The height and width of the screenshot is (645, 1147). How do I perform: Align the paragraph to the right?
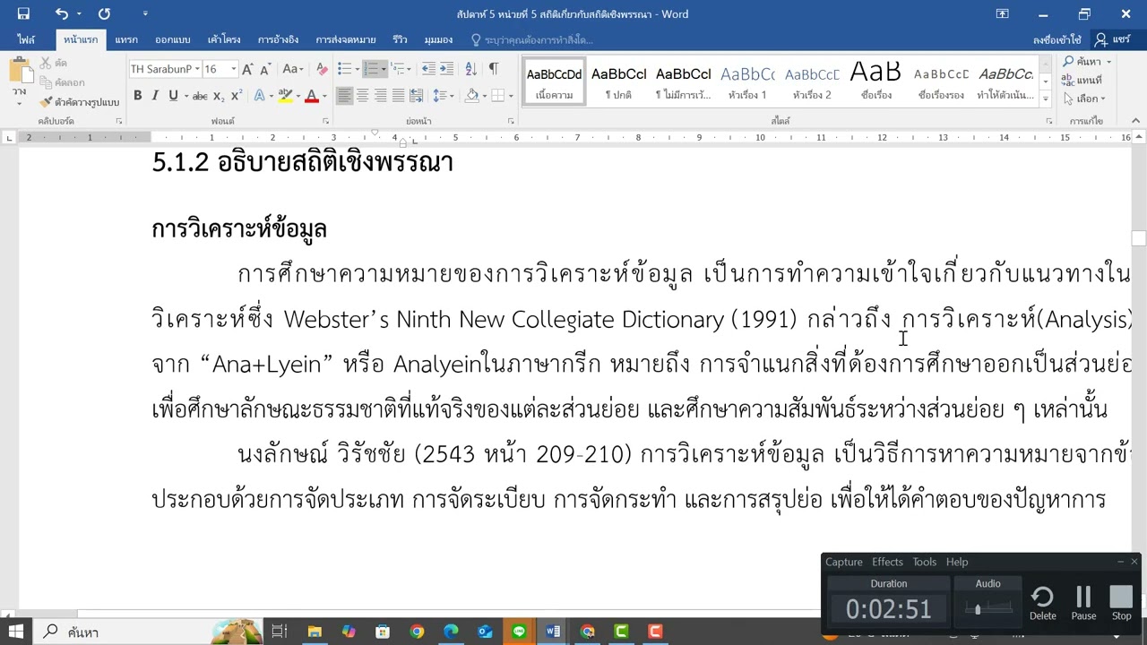click(381, 96)
